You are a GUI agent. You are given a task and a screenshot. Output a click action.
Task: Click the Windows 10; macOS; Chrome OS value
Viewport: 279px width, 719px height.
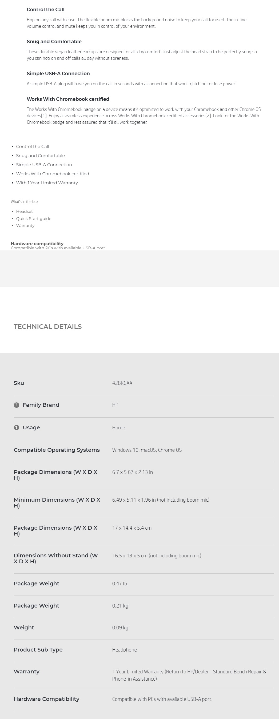[147, 450]
